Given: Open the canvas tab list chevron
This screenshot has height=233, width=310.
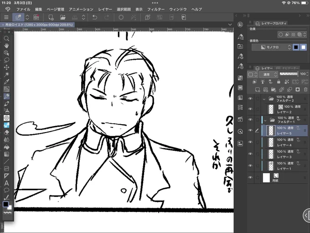Looking at the screenshot, I should tap(230, 25).
